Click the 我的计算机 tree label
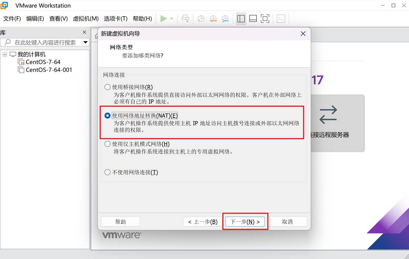Screen dimensions: 409x259 31,54
